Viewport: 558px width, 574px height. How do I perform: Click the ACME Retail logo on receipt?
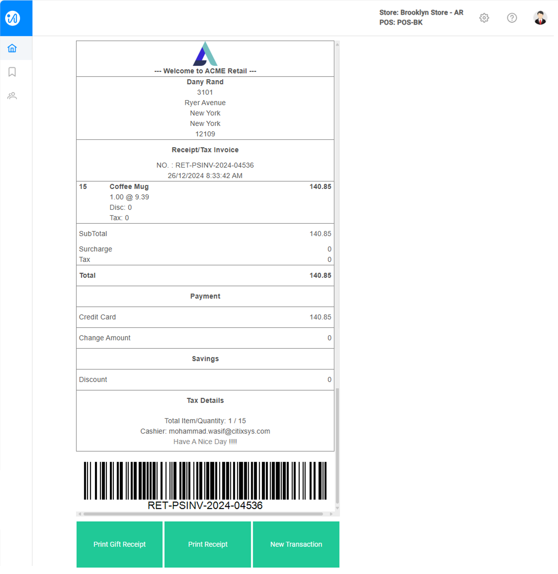205,54
